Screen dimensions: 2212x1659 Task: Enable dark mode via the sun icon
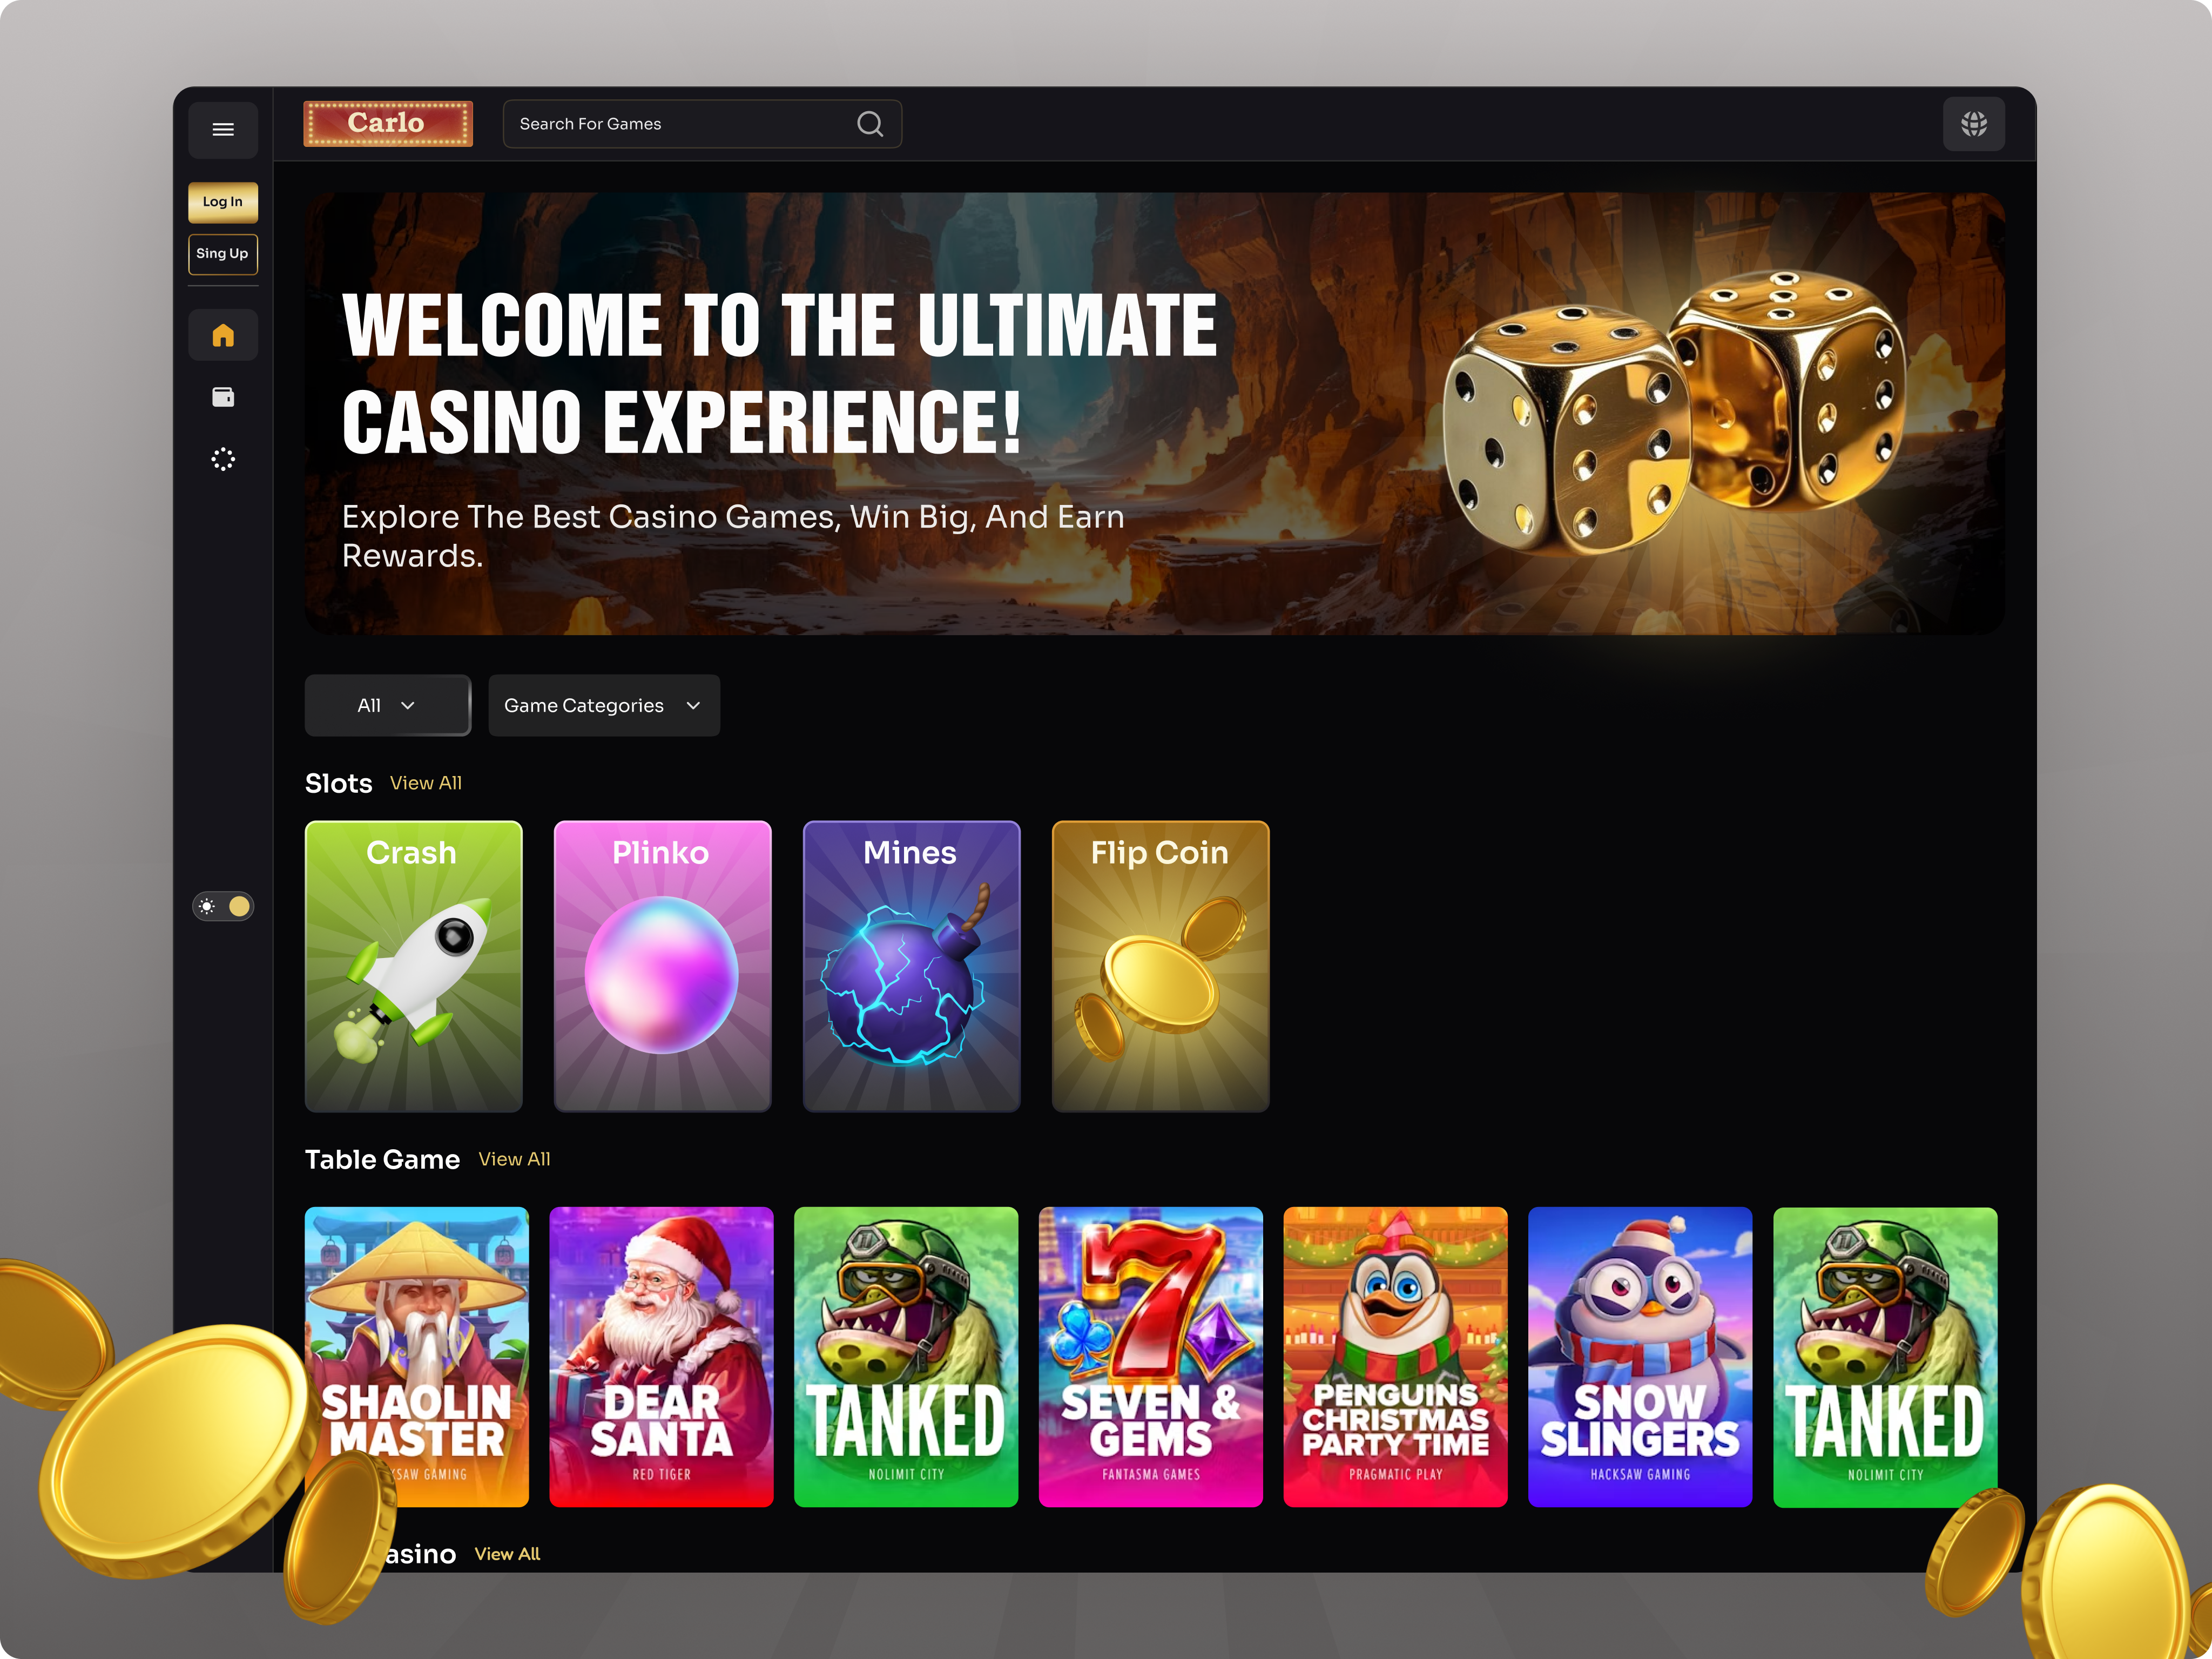click(206, 906)
